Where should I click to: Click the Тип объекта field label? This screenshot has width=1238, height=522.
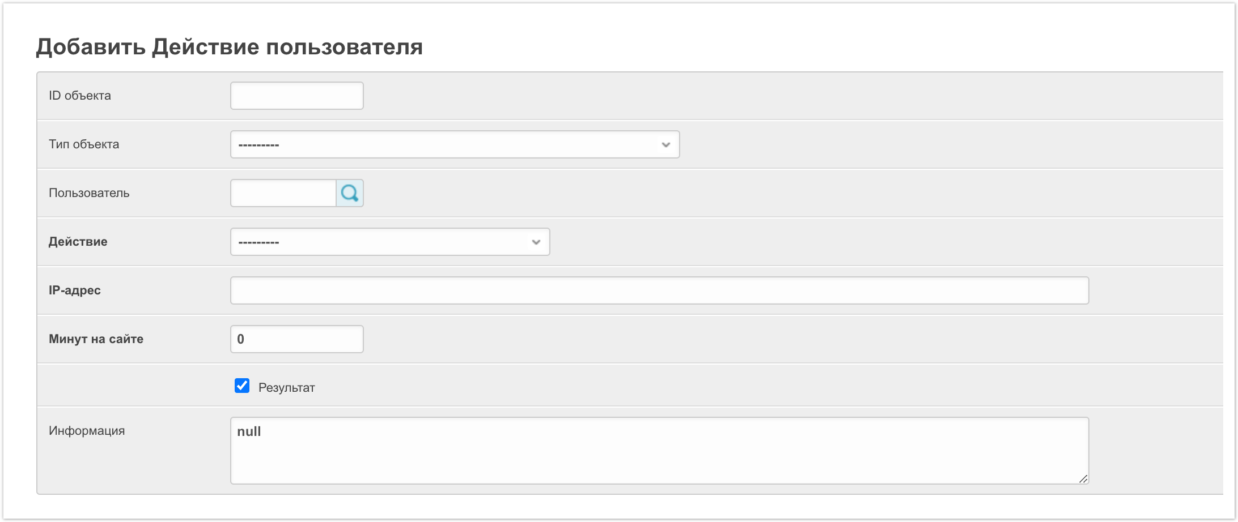click(84, 144)
